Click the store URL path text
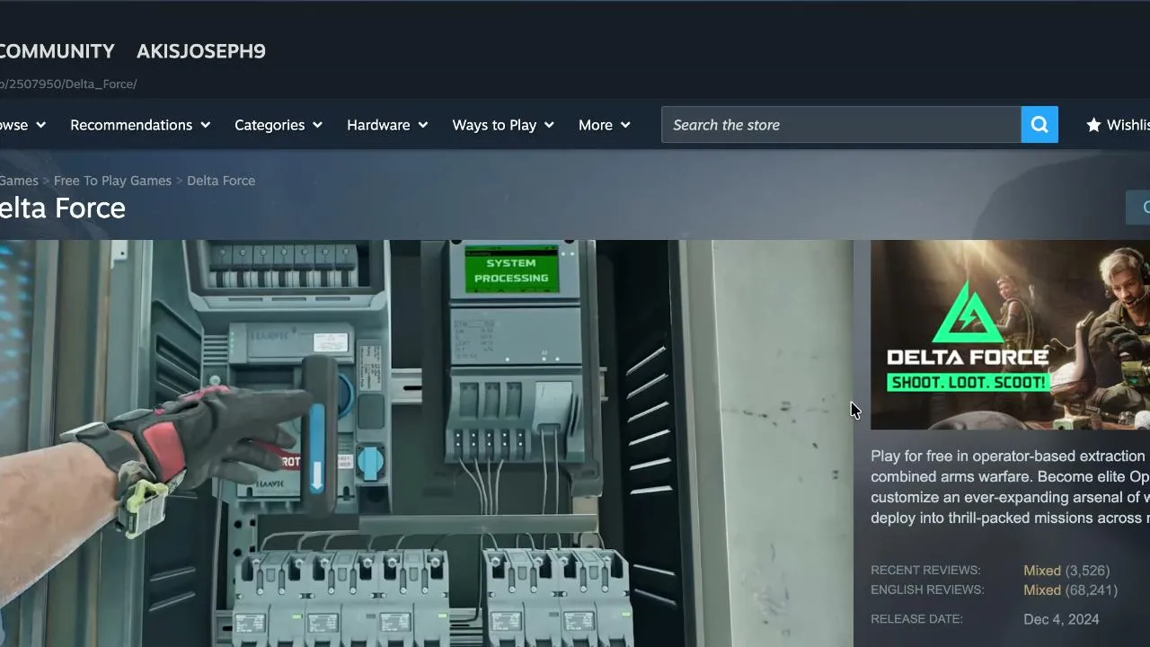Image resolution: width=1150 pixels, height=647 pixels. [x=68, y=84]
